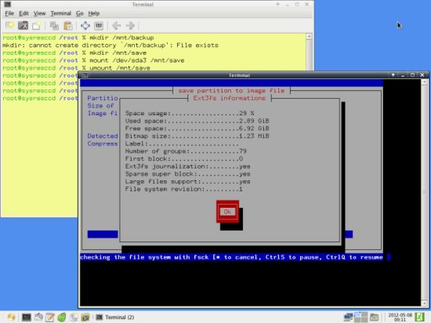Toggle fullscreen with the four-arrow toolbar icon
The width and height of the screenshot is (431, 323).
85,26
